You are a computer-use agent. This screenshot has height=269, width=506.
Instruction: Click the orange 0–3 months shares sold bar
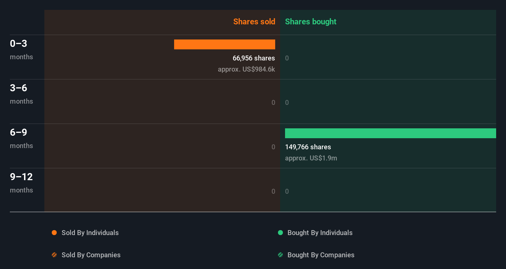coord(225,44)
